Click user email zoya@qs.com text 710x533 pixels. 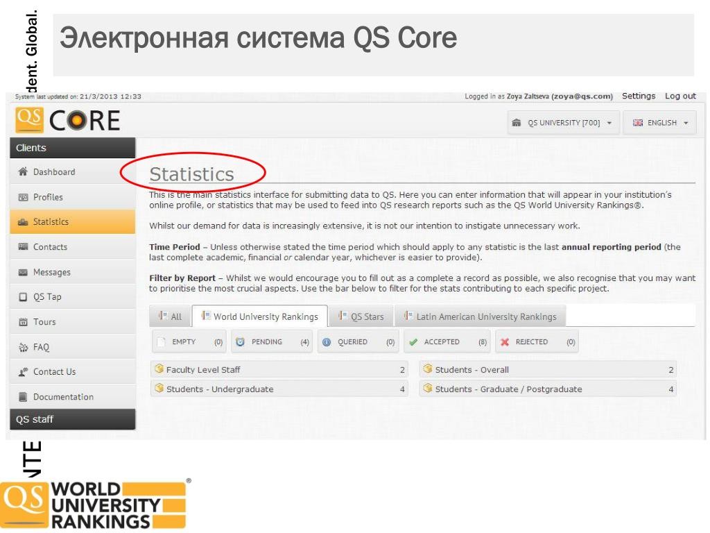pos(582,96)
